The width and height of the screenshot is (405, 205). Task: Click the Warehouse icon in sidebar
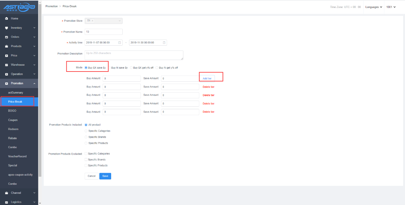click(6, 65)
